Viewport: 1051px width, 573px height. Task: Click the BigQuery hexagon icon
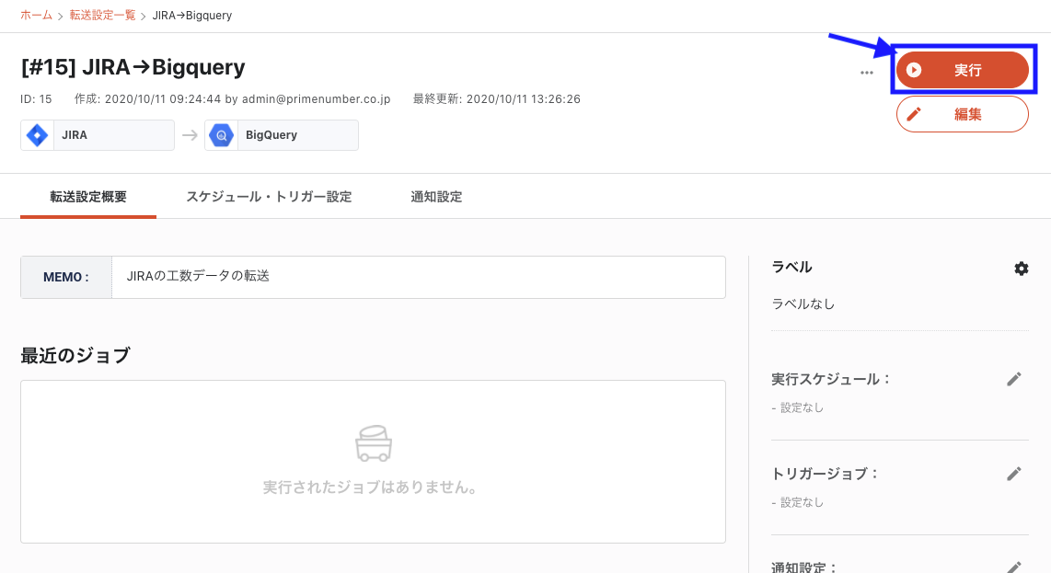pos(221,134)
